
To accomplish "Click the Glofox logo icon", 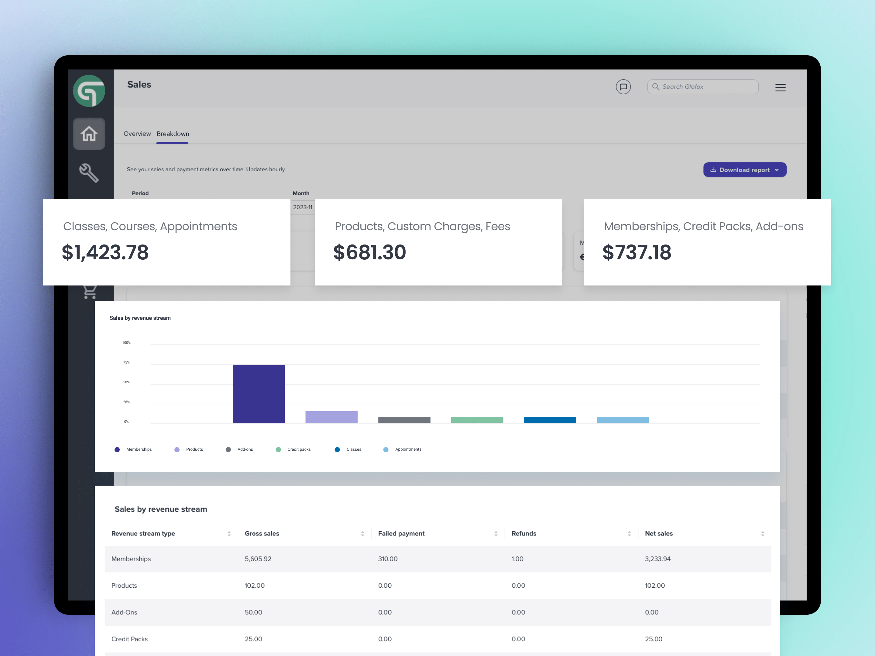I will [89, 91].
